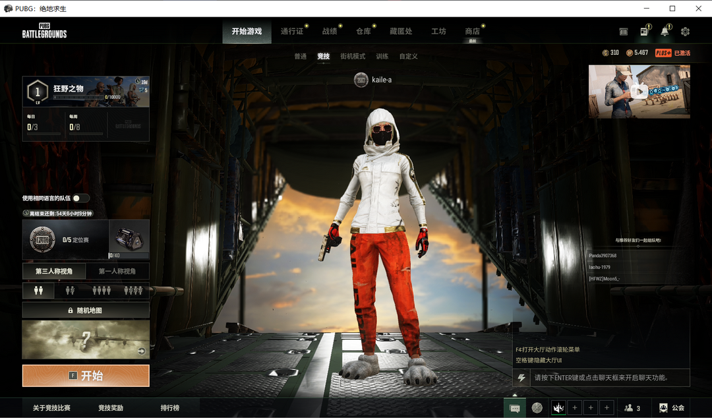
Task: Expand the map preview arrow
Action: coord(141,351)
